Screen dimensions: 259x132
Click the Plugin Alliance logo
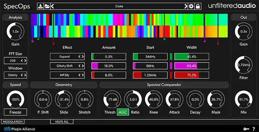click(x=20, y=129)
